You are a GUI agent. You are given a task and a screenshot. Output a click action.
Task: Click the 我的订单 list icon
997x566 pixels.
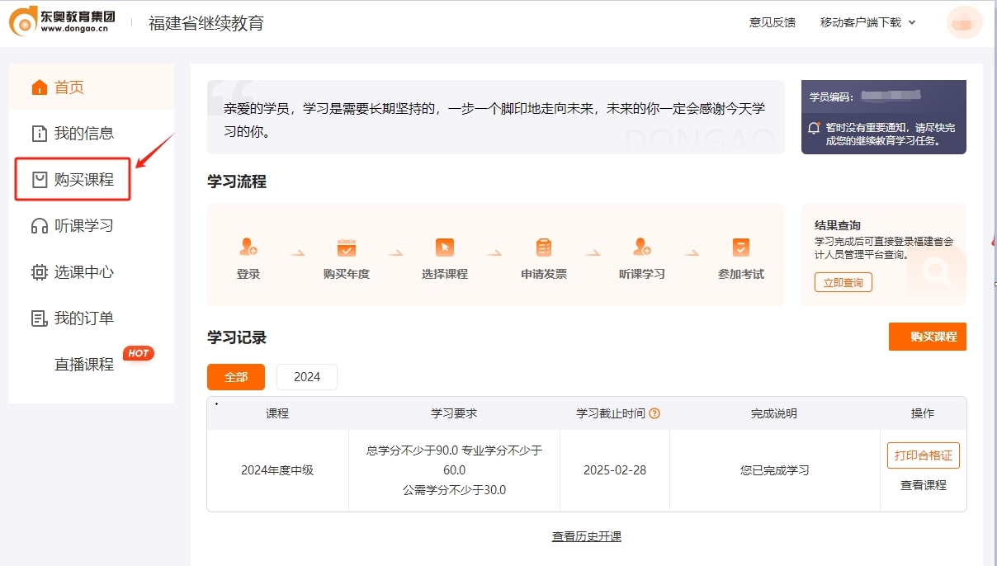(x=39, y=318)
